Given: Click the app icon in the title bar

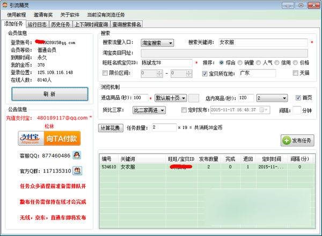Looking at the screenshot, I should pos(5,5).
